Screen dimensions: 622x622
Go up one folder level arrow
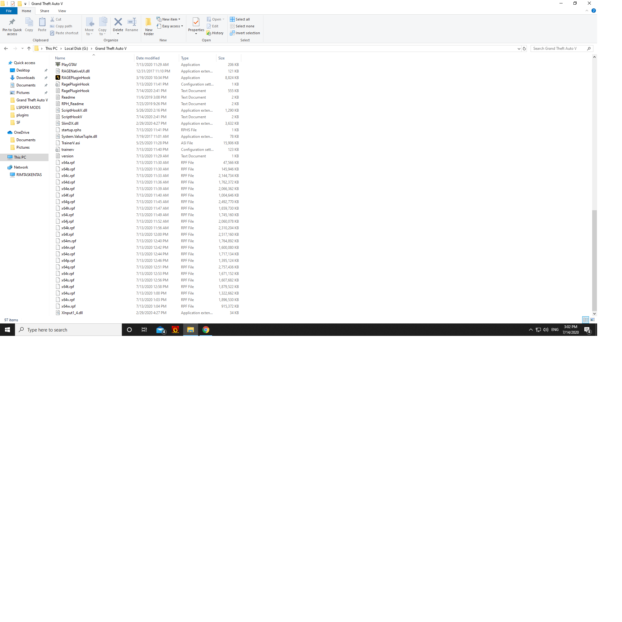click(29, 49)
